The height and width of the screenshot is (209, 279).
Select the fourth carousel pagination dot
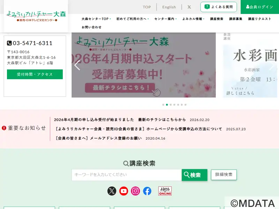coord(174,105)
